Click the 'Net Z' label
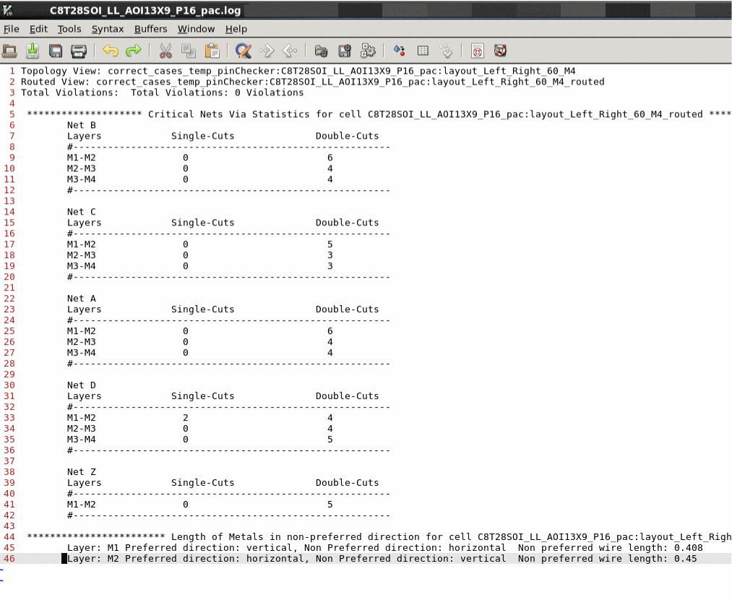Screen dimensions: 732x600 (x=81, y=472)
